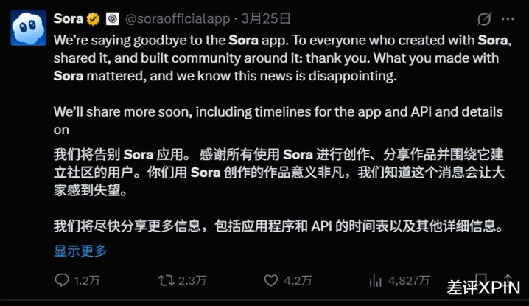Image resolution: width=529 pixels, height=306 pixels.
Task: Open the view analytics bar chart icon
Action: (x=376, y=280)
